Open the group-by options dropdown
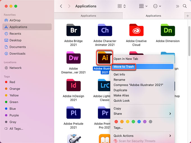This screenshot has height=143, width=191. click(143, 6)
